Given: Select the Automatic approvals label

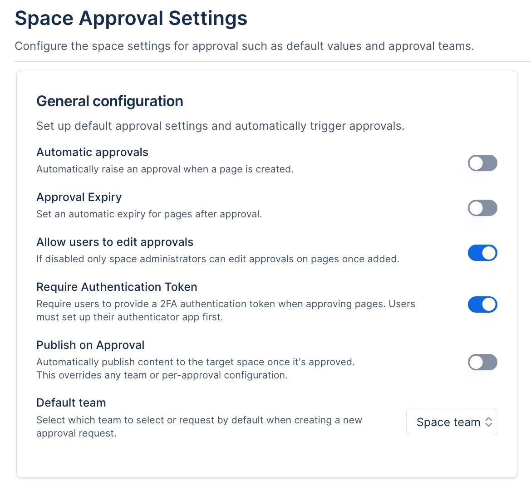Looking at the screenshot, I should pos(92,152).
